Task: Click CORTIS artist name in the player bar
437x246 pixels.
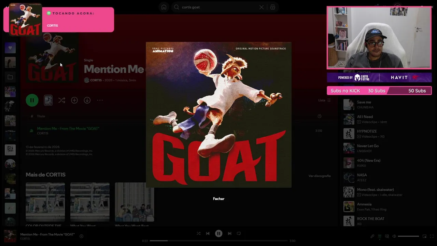Action: 25,238
